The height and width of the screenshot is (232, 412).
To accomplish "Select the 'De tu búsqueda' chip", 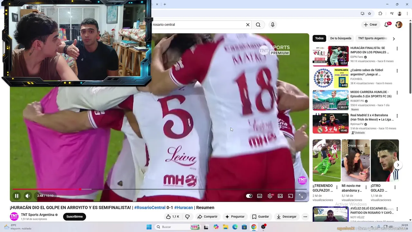I will [x=341, y=38].
